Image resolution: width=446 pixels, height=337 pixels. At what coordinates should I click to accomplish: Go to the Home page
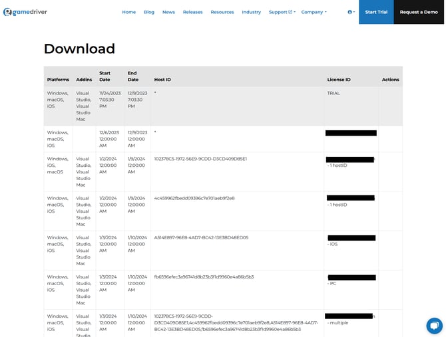[x=129, y=12]
